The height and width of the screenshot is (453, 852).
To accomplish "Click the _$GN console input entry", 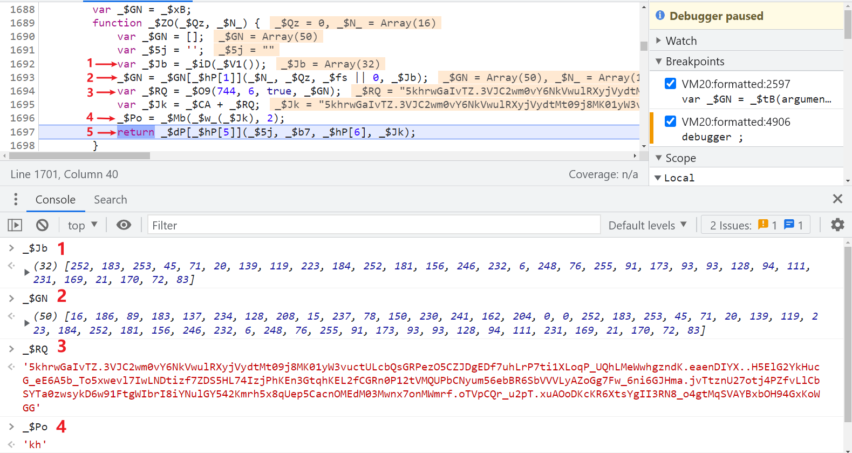I will coord(35,298).
